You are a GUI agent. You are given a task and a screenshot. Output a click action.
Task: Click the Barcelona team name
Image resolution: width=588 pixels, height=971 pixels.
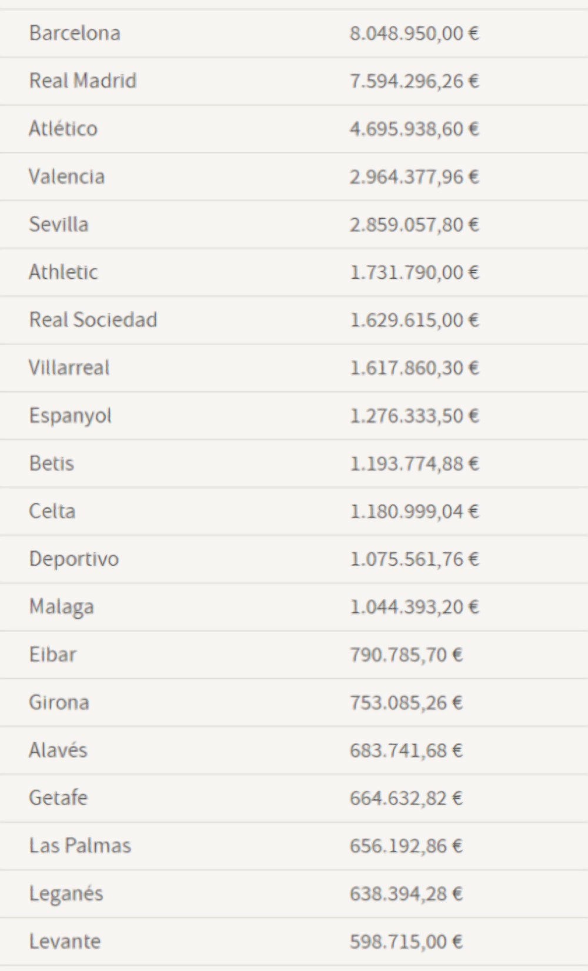point(75,33)
